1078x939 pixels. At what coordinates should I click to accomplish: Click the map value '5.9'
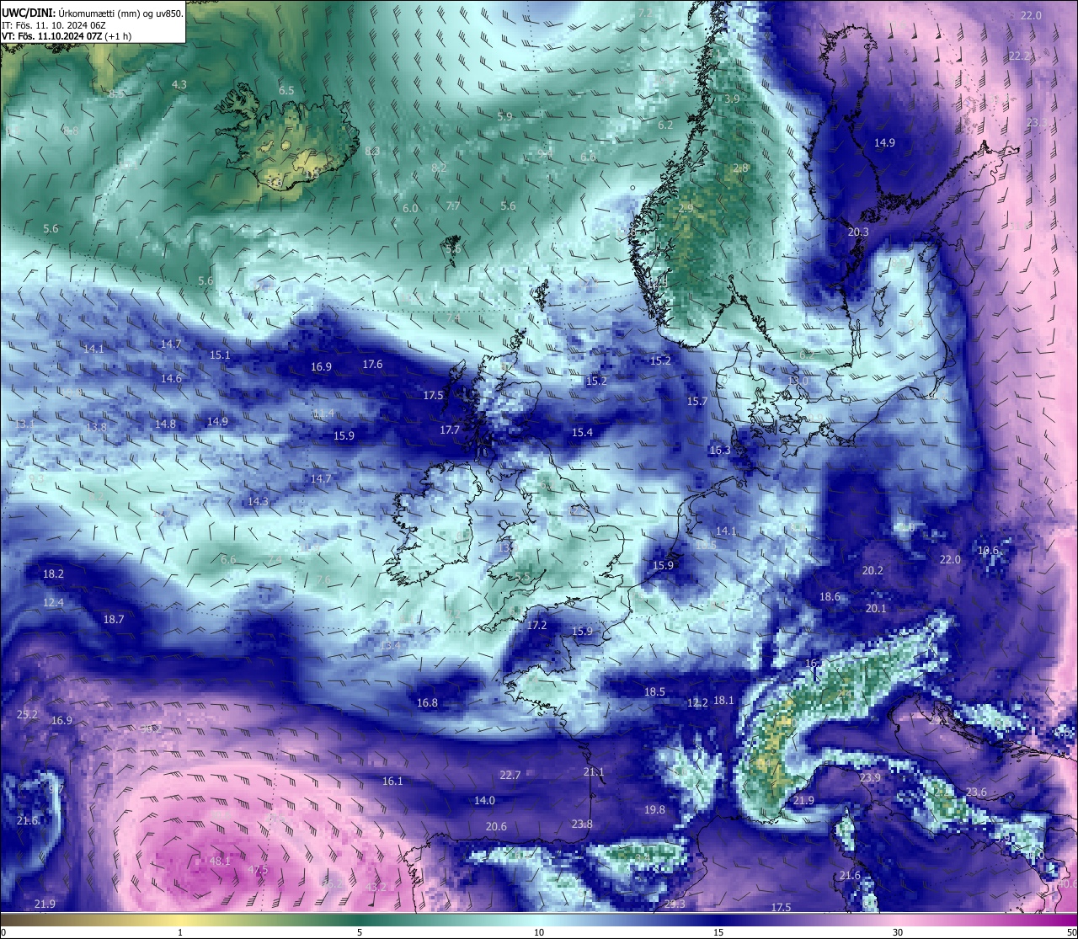pyautogui.click(x=504, y=116)
